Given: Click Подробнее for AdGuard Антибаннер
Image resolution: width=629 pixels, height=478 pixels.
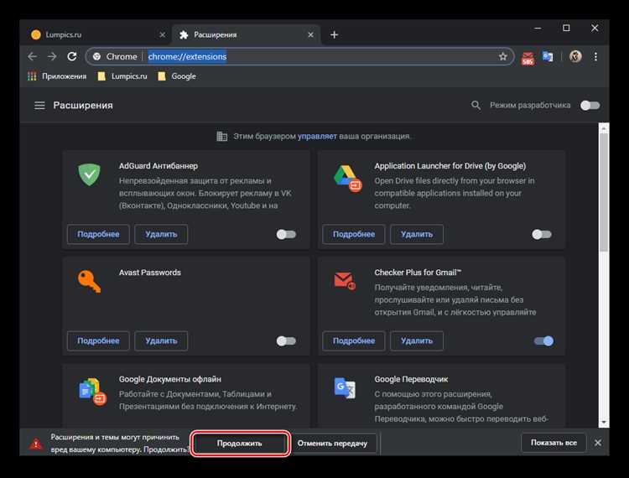Looking at the screenshot, I should click(98, 234).
